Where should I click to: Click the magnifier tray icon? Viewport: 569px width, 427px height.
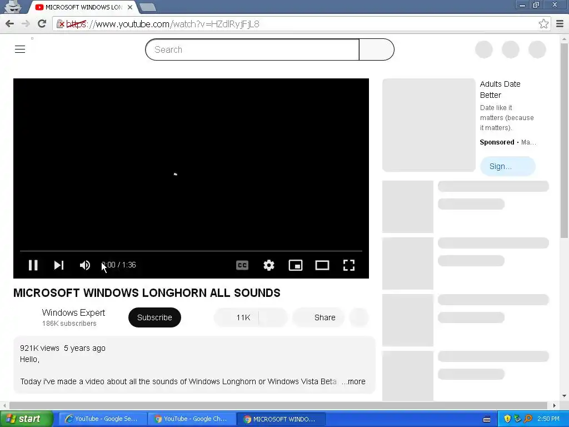click(x=528, y=419)
